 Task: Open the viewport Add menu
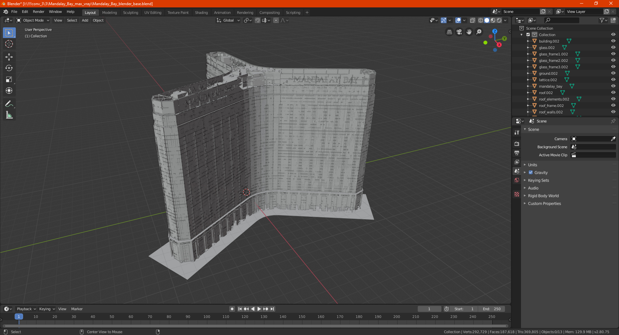click(x=85, y=20)
